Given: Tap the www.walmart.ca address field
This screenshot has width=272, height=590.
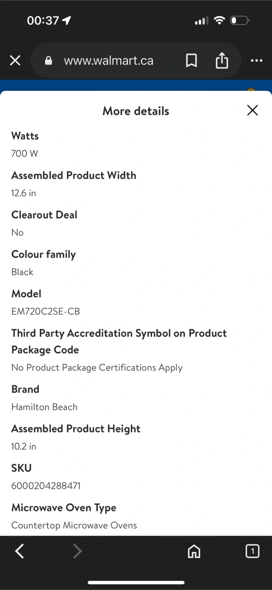Looking at the screenshot, I should click(x=109, y=61).
